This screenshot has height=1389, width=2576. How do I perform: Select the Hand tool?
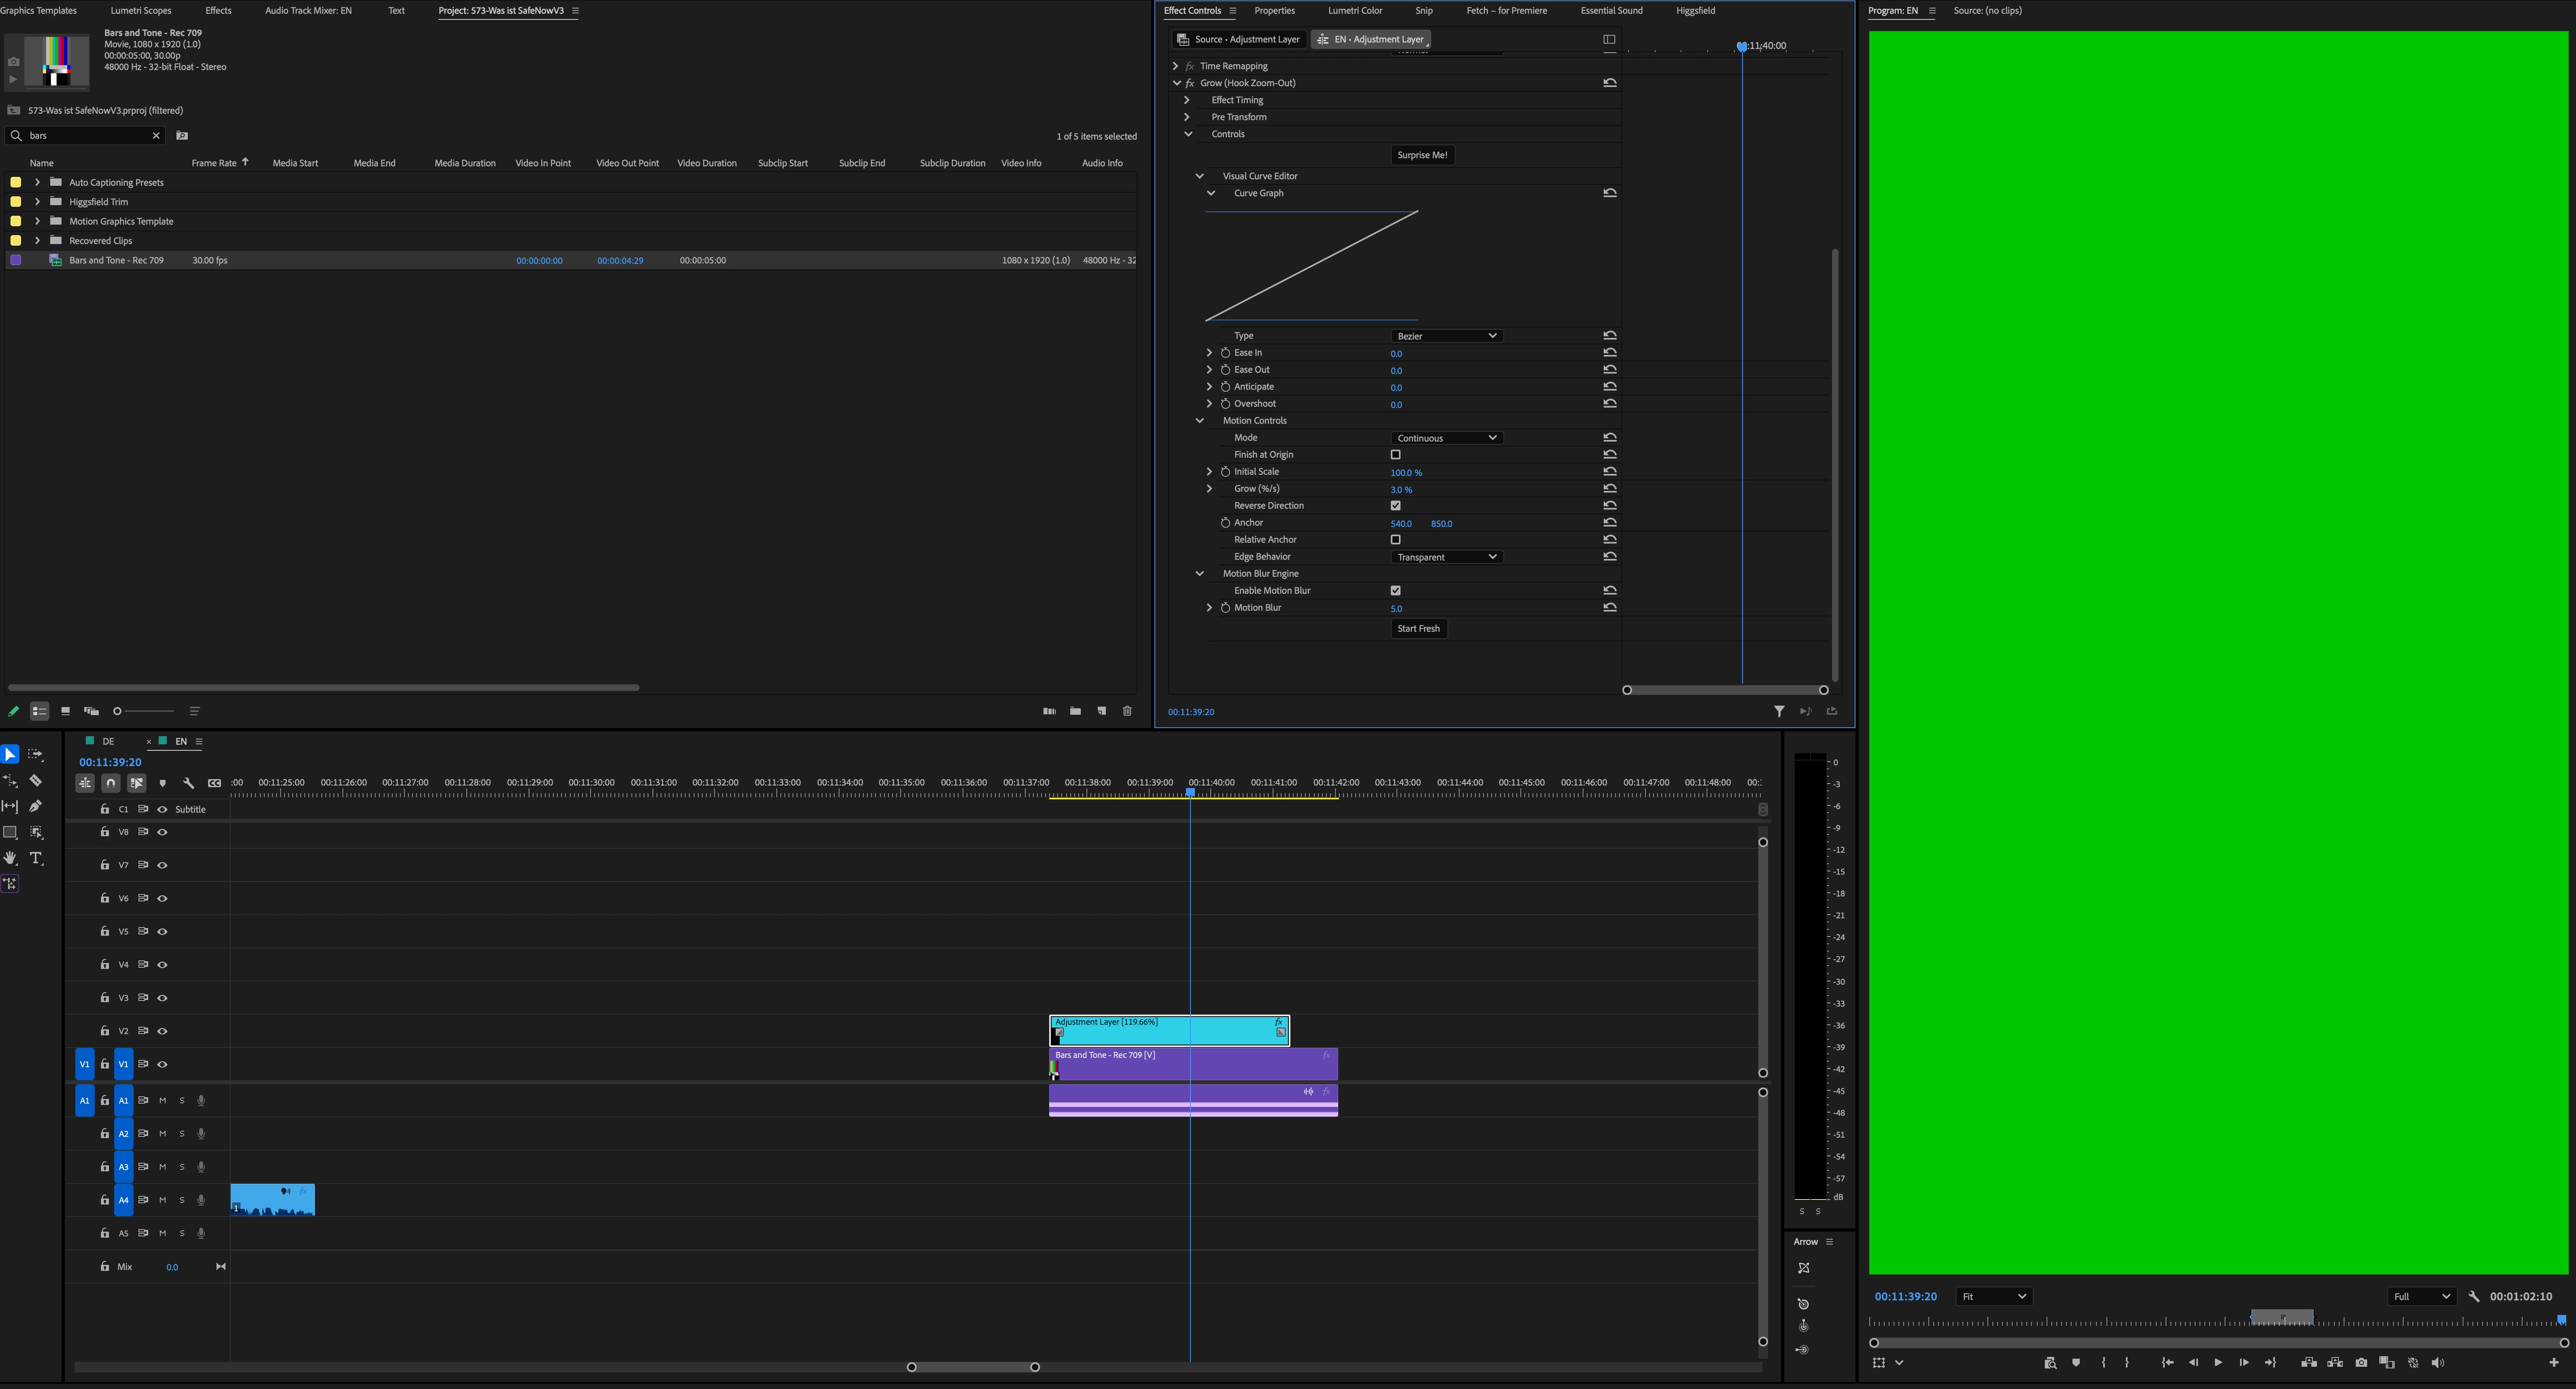10,858
